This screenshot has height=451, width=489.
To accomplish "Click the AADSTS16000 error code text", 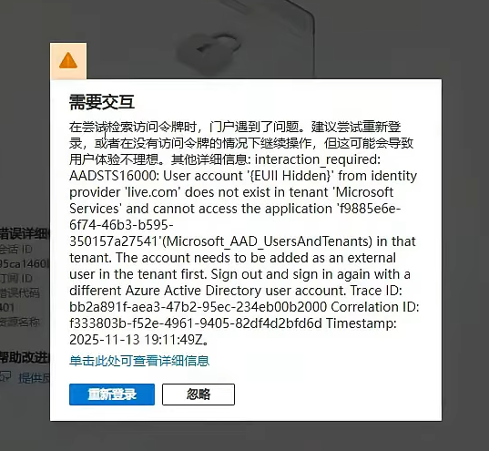I will click(x=114, y=176).
